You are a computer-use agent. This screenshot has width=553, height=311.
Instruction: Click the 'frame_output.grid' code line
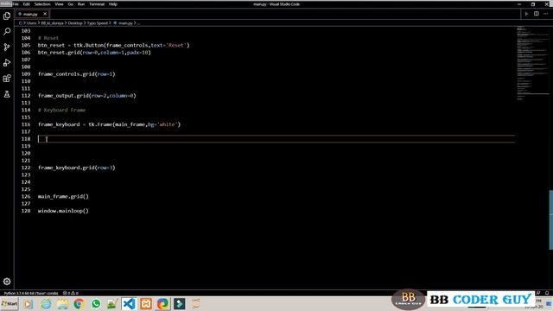pos(86,96)
